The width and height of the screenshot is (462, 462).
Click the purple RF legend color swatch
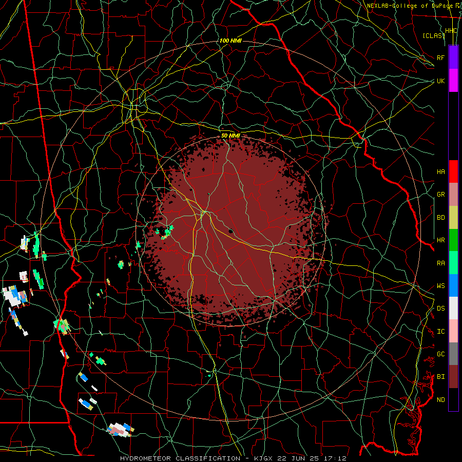[453, 57]
